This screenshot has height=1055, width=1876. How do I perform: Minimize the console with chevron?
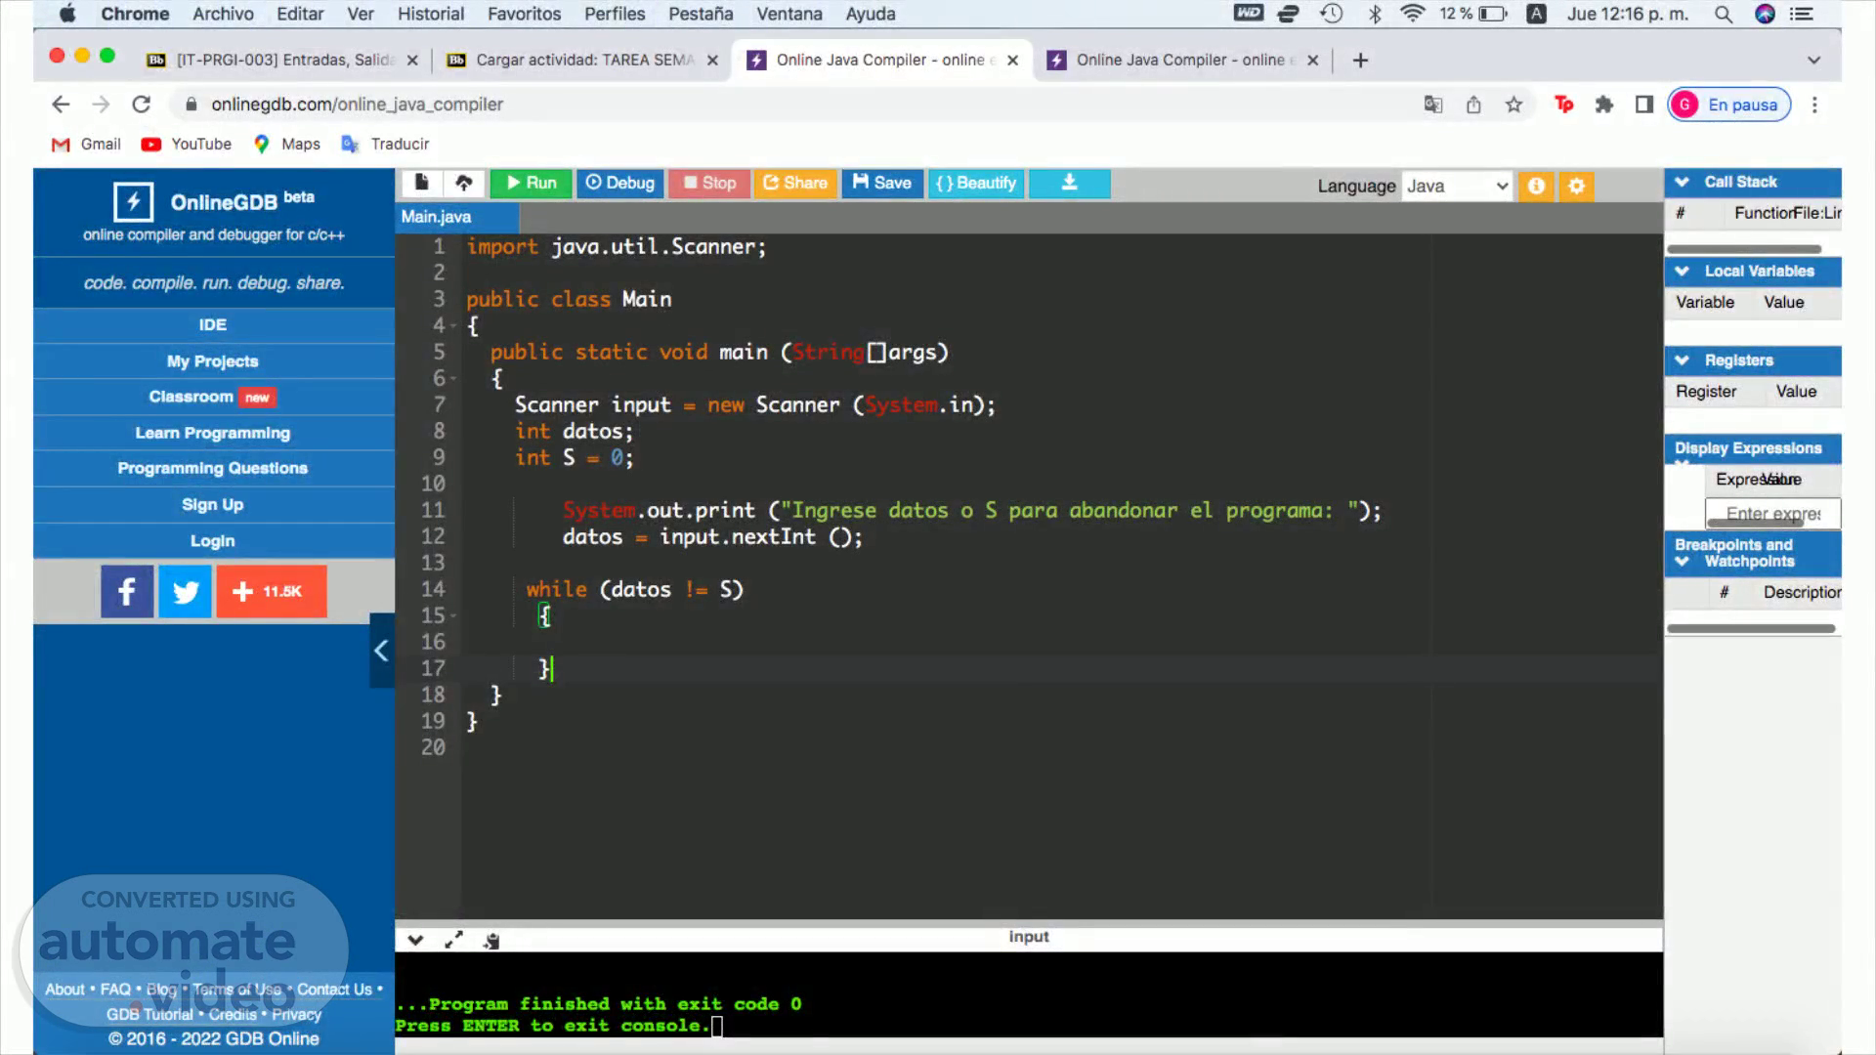coord(415,940)
